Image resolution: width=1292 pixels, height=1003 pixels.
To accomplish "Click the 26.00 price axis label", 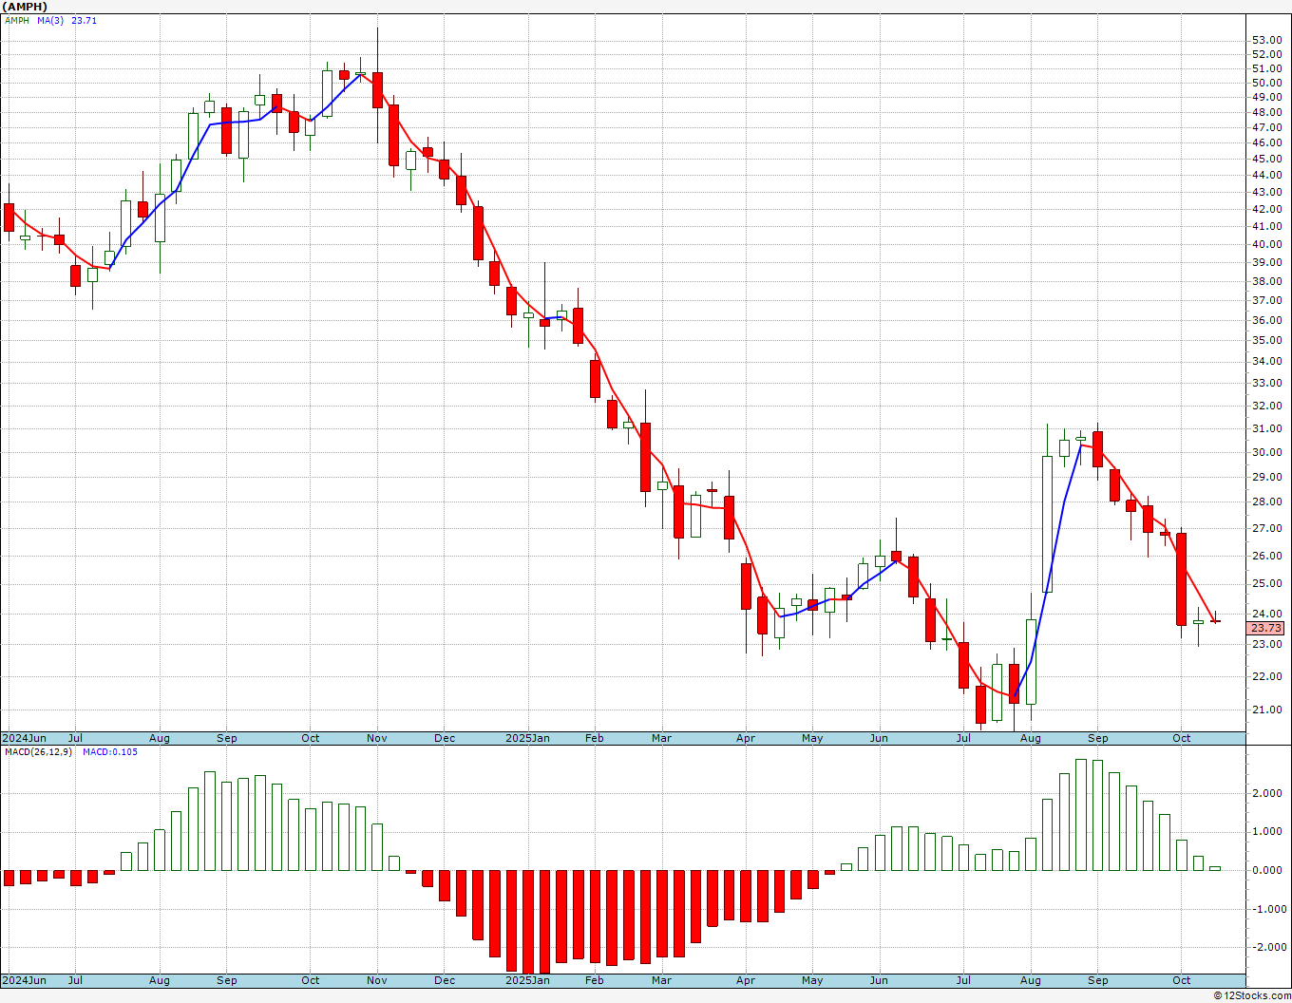I will 1266,556.
